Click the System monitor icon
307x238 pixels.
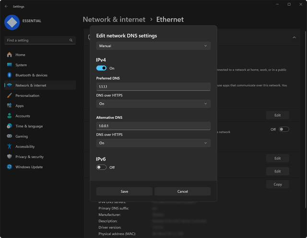[x=9, y=65]
